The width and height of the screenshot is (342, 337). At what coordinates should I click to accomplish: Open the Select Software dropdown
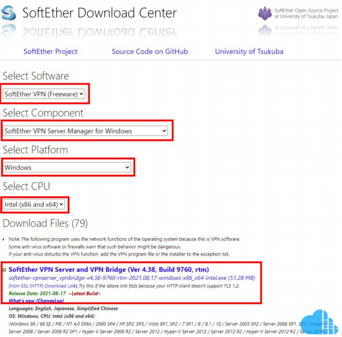tap(44, 94)
